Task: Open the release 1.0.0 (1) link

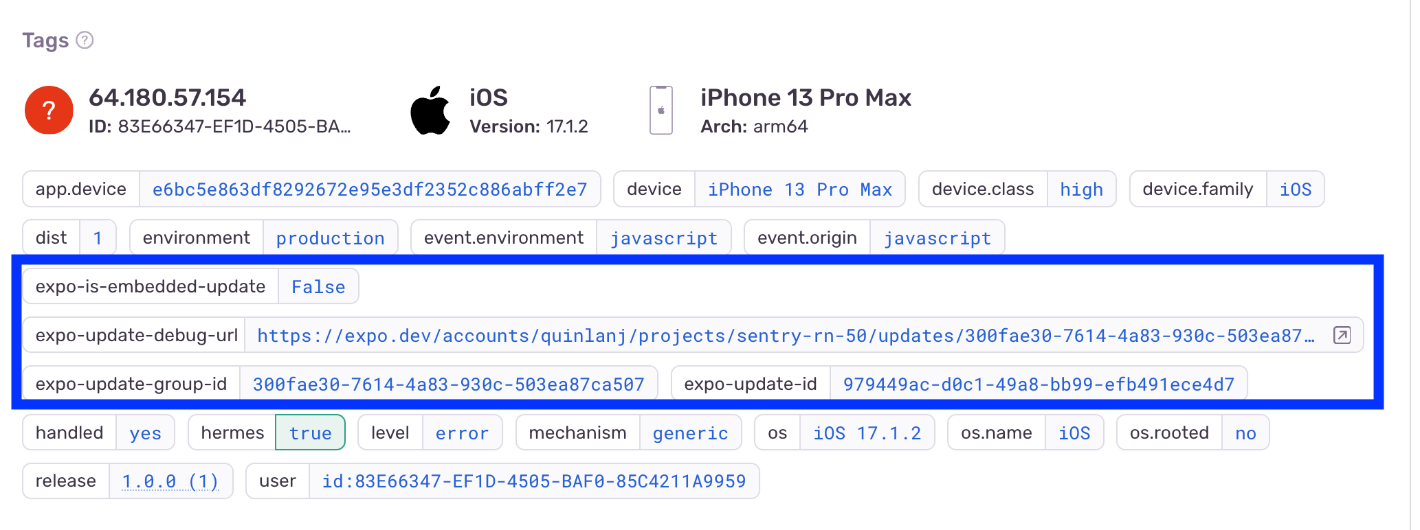Action: [x=170, y=481]
